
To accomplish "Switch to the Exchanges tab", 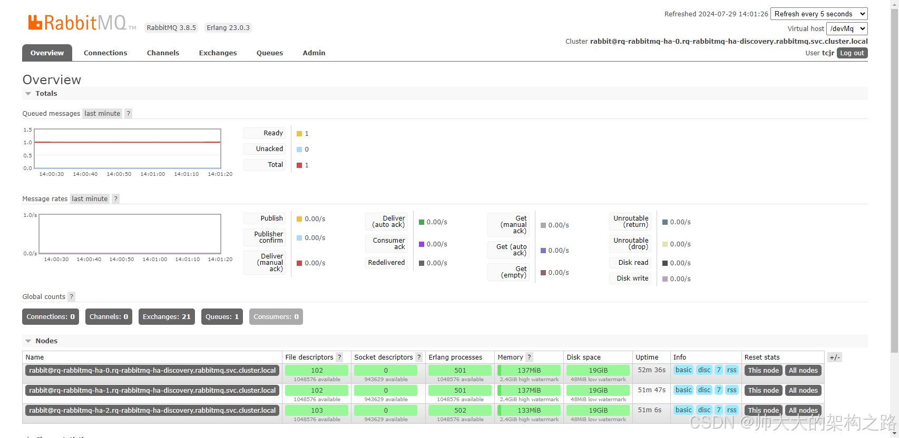I will pyautogui.click(x=218, y=53).
